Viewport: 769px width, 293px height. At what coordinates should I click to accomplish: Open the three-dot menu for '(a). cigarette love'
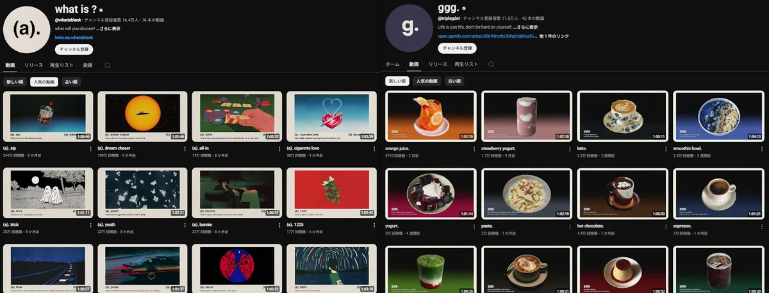coord(376,148)
